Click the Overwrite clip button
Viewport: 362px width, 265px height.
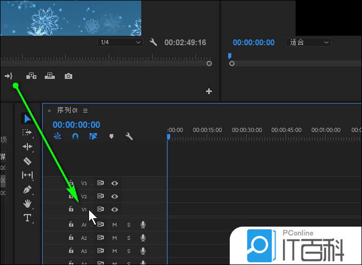pos(50,76)
